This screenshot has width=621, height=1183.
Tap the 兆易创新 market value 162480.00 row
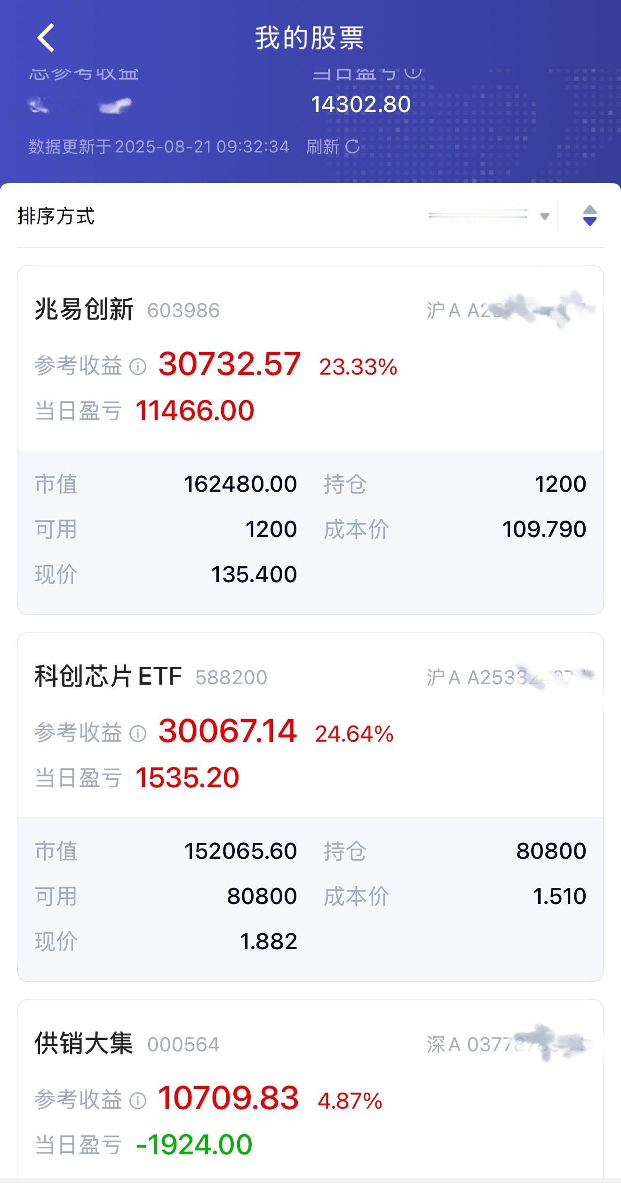click(x=166, y=484)
